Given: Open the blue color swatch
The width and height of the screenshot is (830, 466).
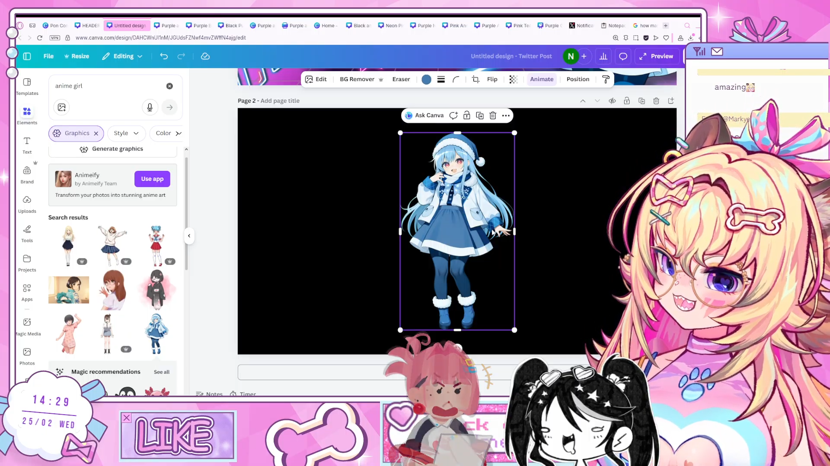Looking at the screenshot, I should coord(426,79).
